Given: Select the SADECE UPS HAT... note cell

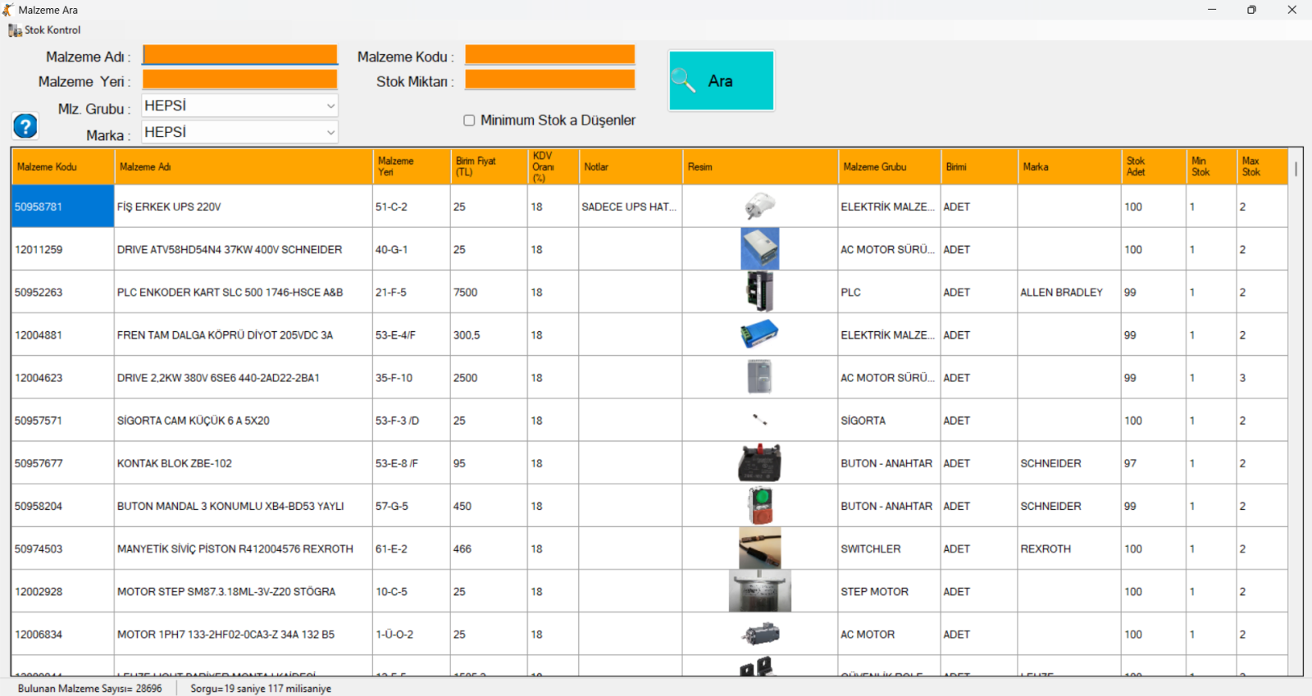Looking at the screenshot, I should (631, 207).
